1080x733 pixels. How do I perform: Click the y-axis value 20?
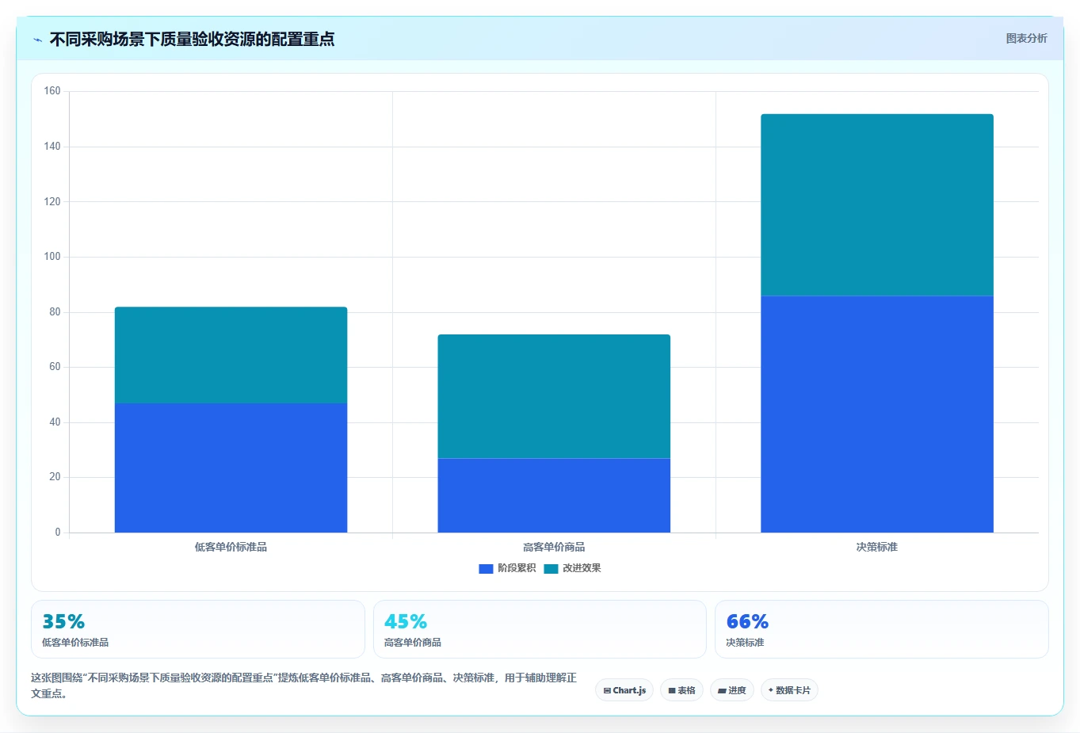point(55,477)
